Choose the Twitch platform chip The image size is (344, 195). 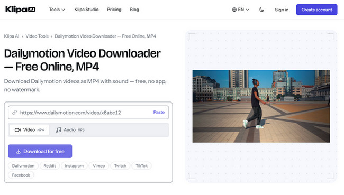(120, 166)
